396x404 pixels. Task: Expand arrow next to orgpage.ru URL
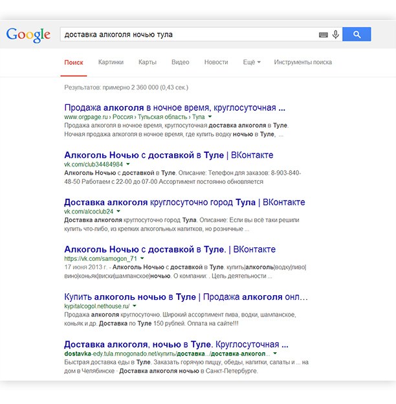(x=211, y=117)
